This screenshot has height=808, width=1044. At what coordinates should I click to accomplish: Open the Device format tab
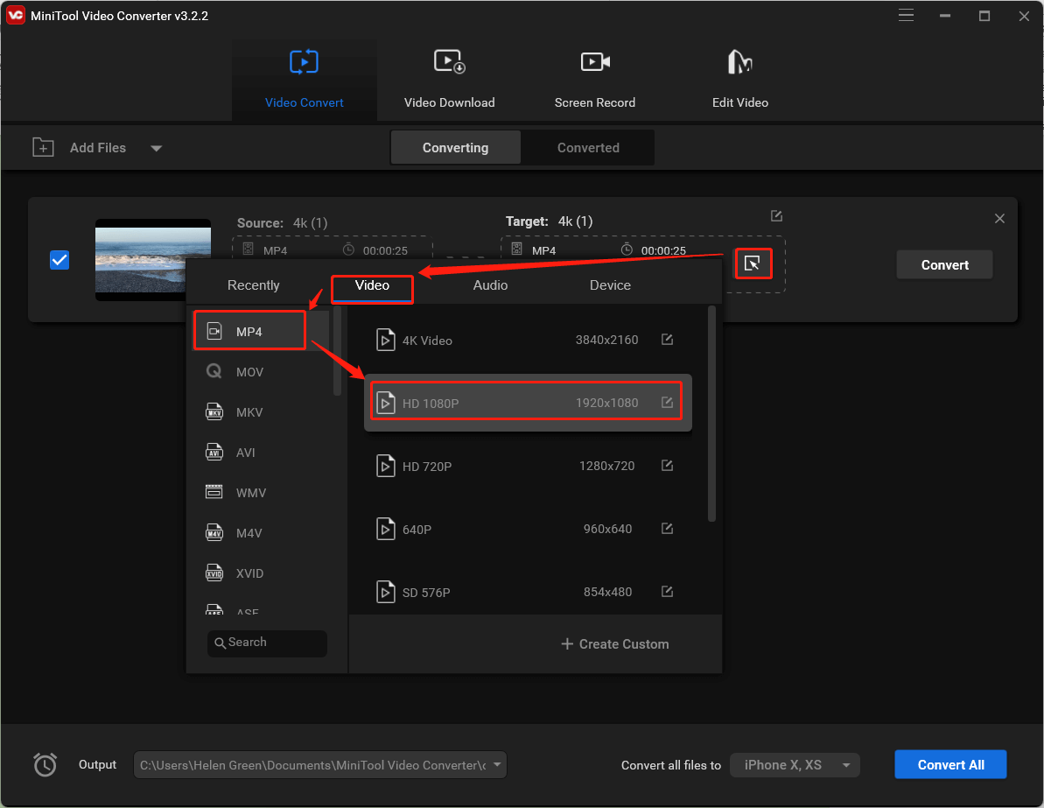click(610, 285)
